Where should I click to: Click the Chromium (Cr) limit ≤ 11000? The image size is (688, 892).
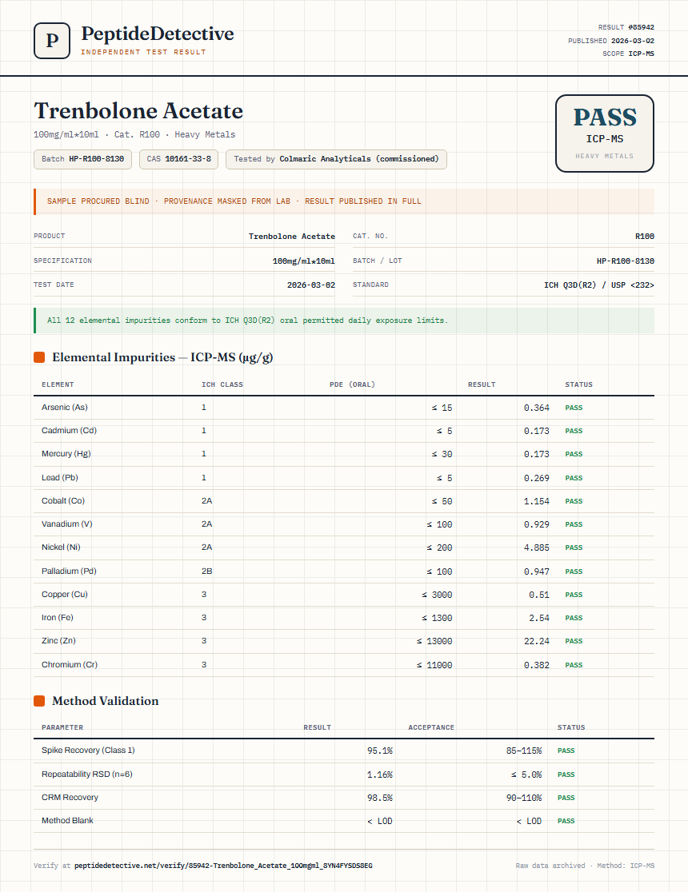[x=434, y=665]
